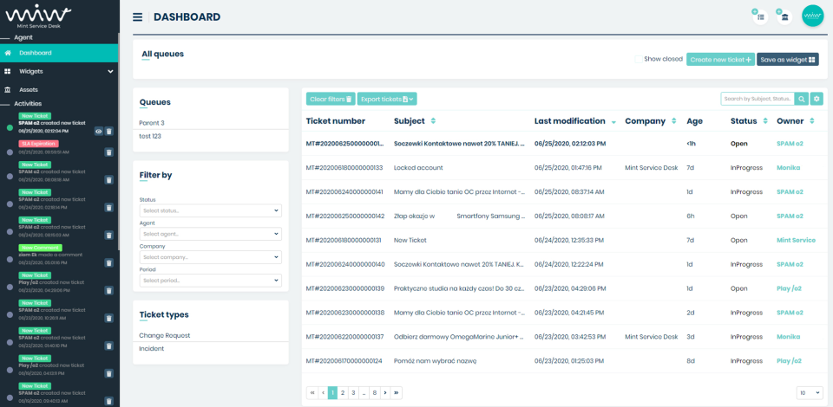This screenshot has width=833, height=407.
Task: Click the search magnifier icon button
Action: 802,99
